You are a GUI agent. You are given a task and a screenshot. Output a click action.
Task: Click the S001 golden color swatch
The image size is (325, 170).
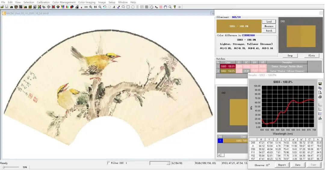pos(239,26)
